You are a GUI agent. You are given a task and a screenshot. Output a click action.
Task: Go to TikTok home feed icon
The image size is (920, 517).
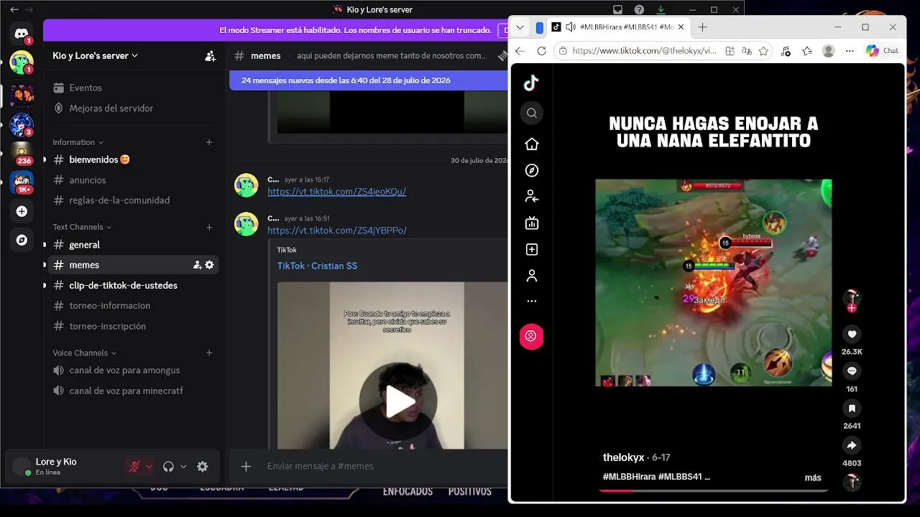(532, 144)
